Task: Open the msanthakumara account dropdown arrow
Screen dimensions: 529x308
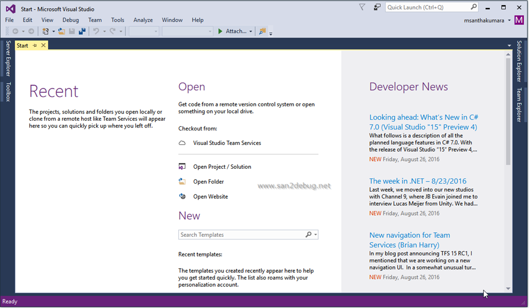Action: coord(509,20)
